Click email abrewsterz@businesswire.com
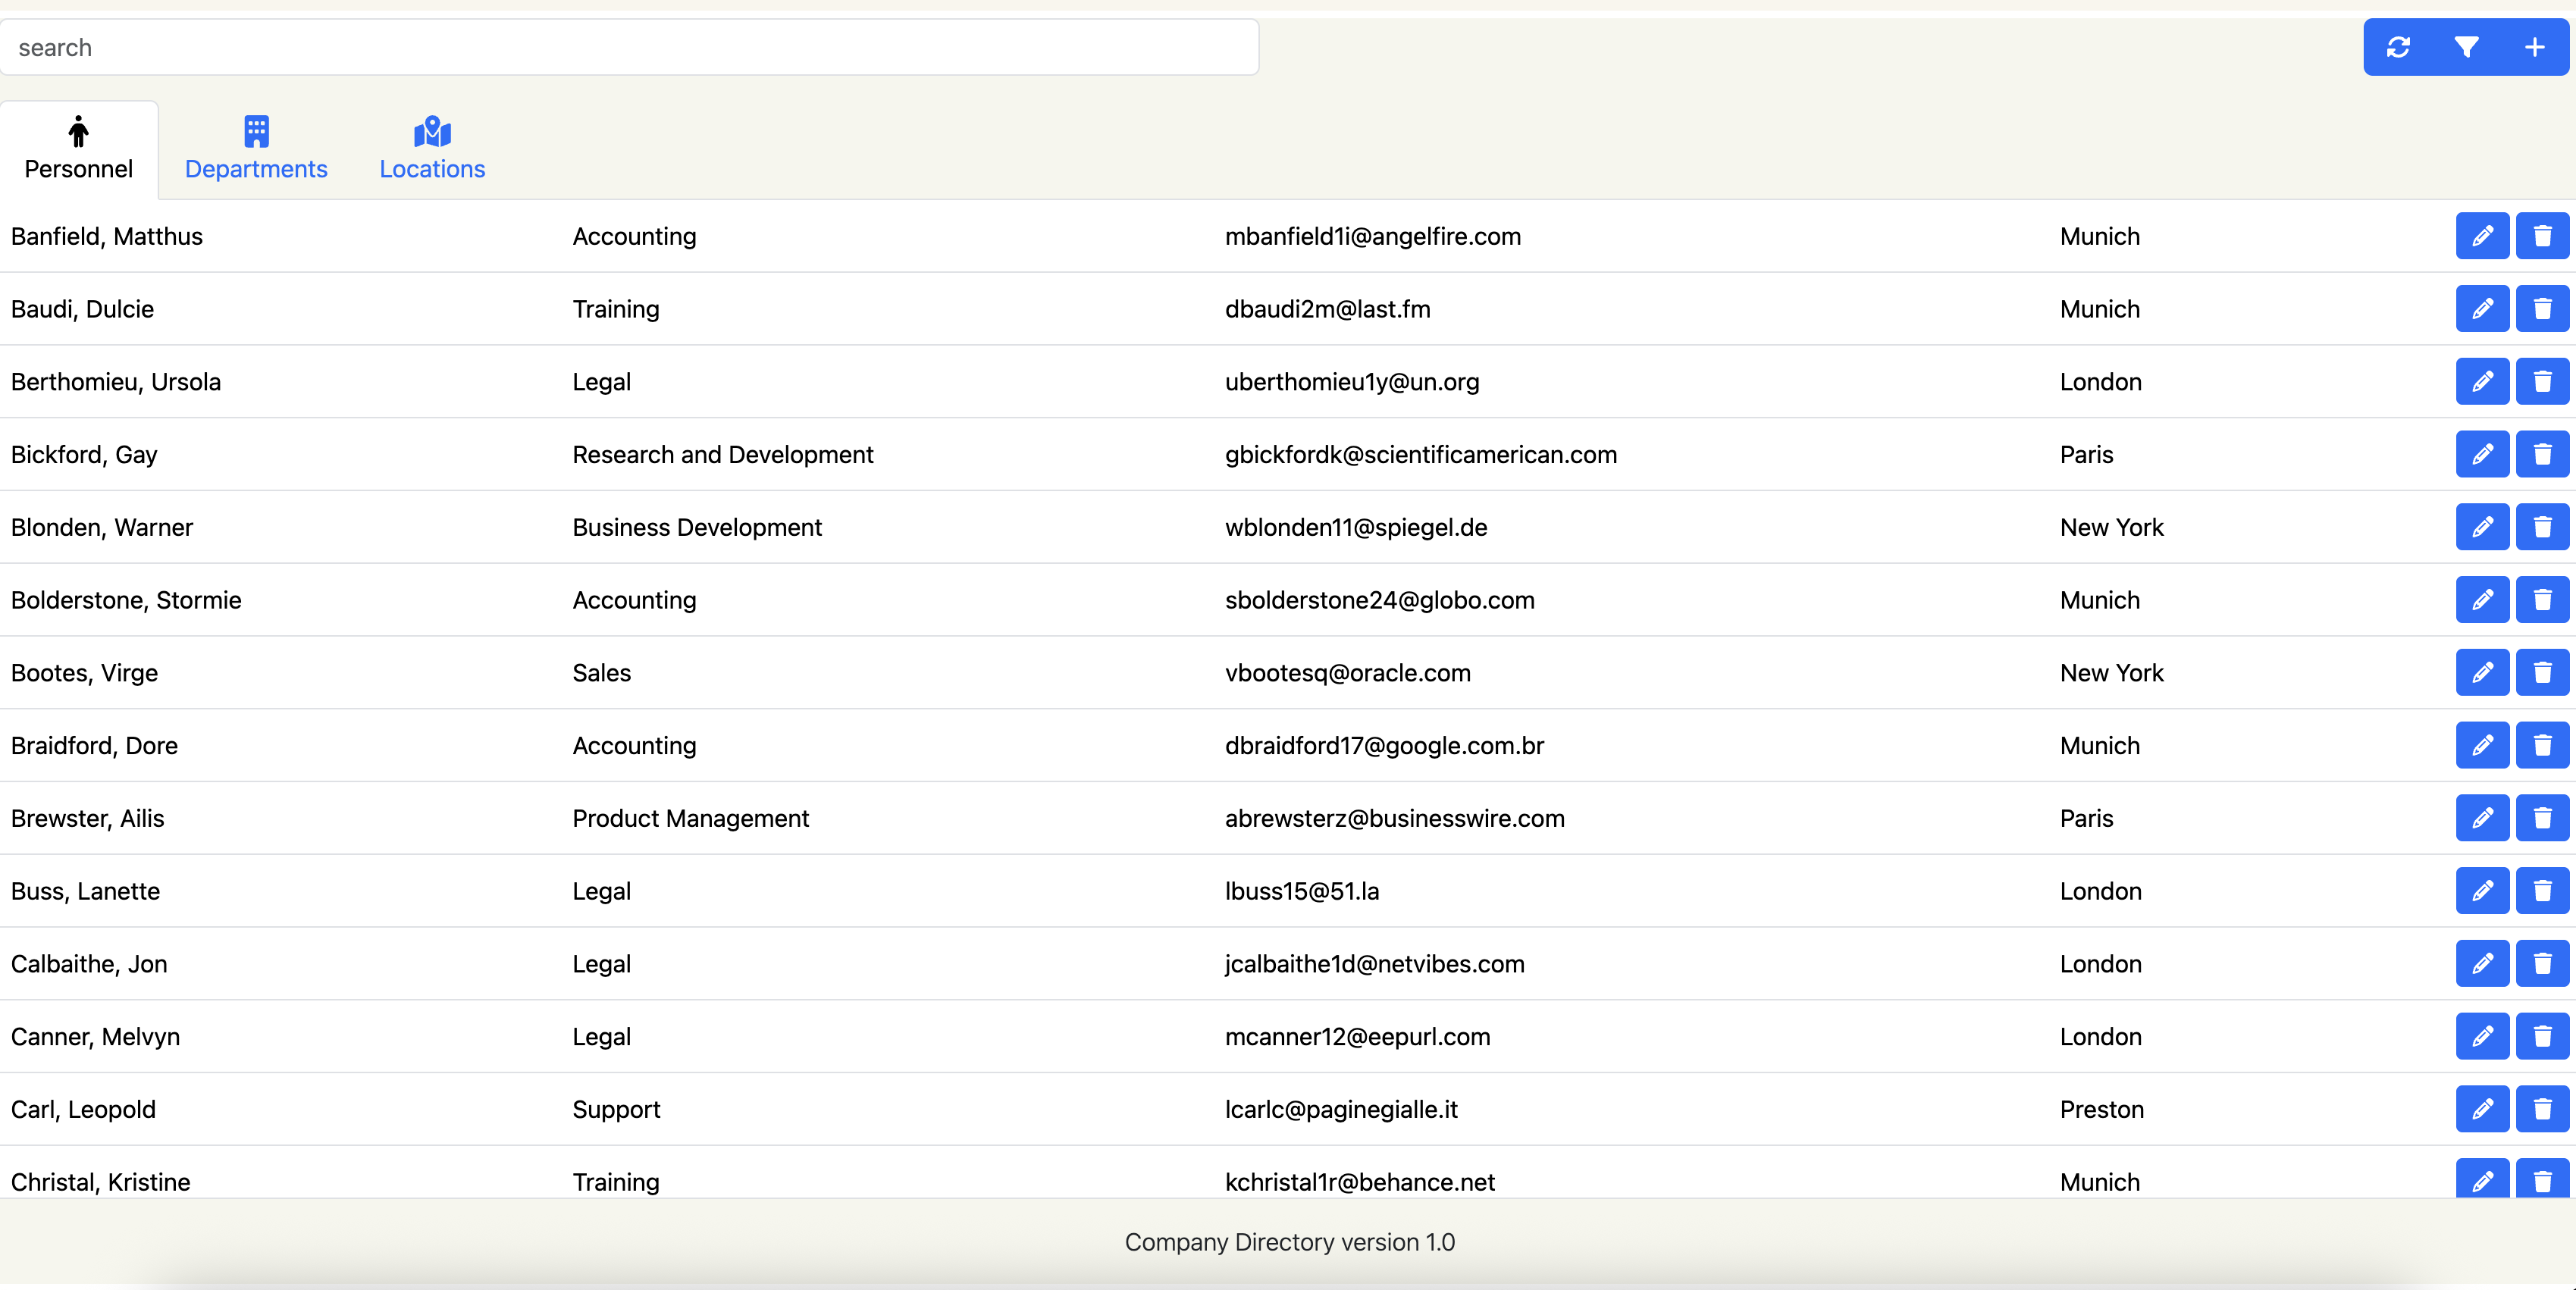Viewport: 2576px width, 1290px height. [1395, 818]
